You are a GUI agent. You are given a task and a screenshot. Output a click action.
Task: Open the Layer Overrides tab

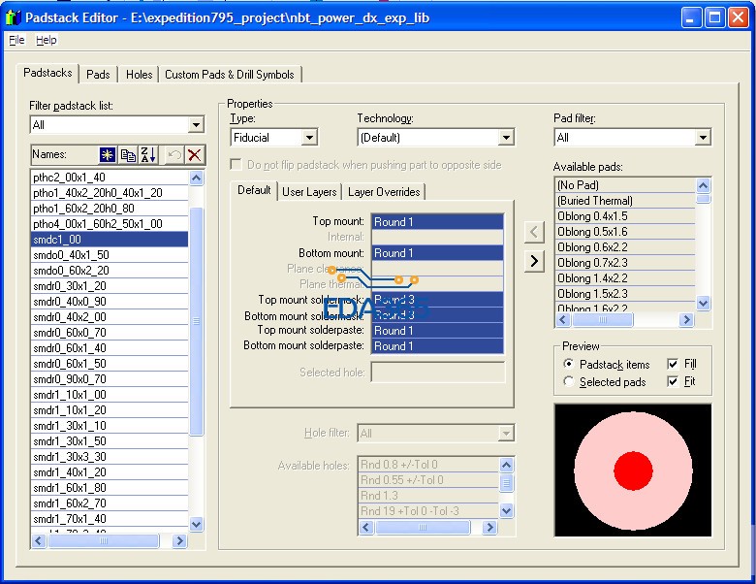pyautogui.click(x=385, y=192)
